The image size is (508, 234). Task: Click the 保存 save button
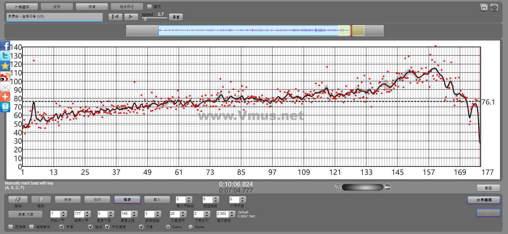(x=127, y=200)
